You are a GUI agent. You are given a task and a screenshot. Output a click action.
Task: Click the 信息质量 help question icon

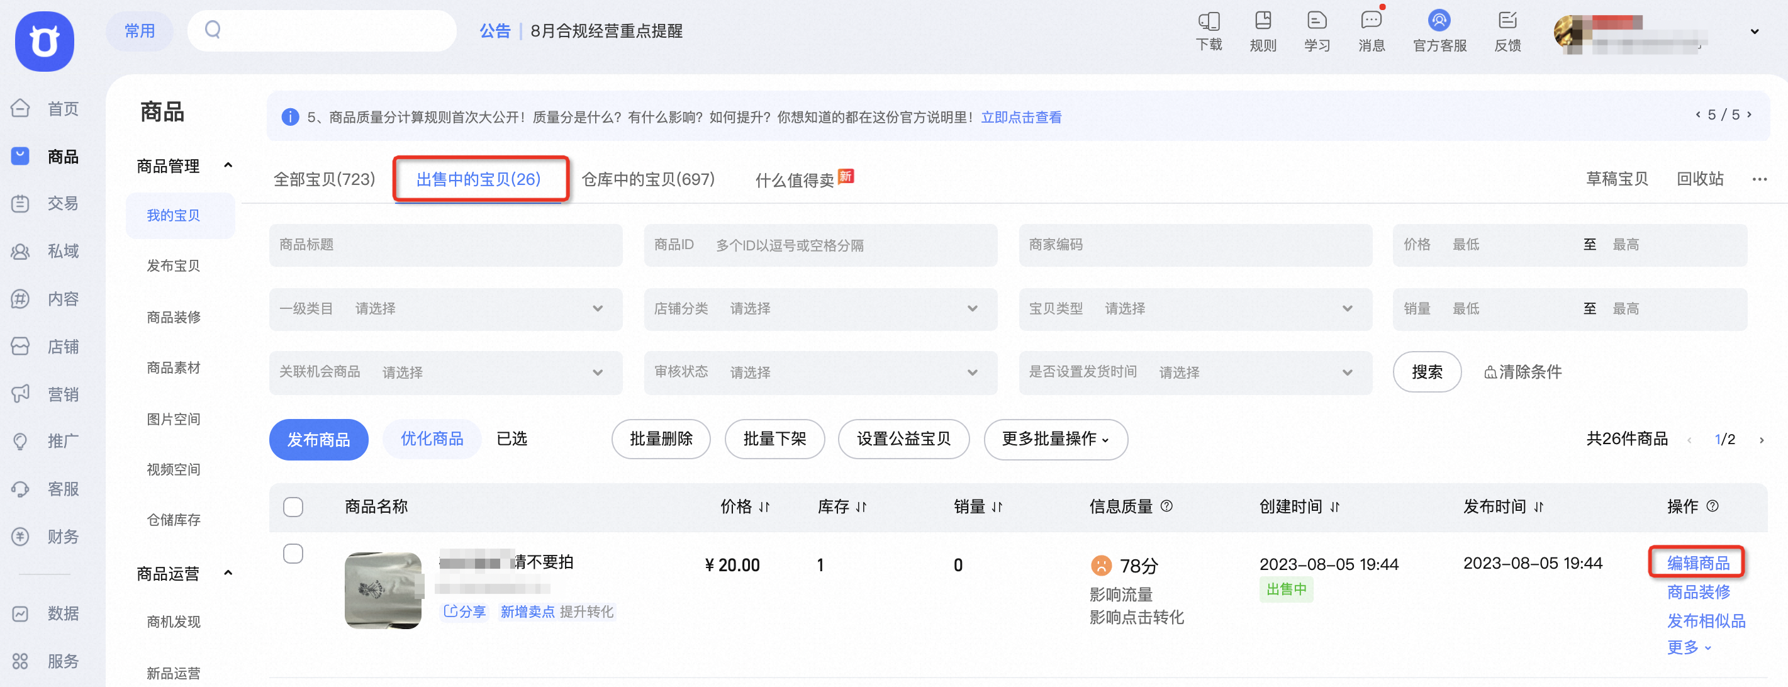[1167, 506]
